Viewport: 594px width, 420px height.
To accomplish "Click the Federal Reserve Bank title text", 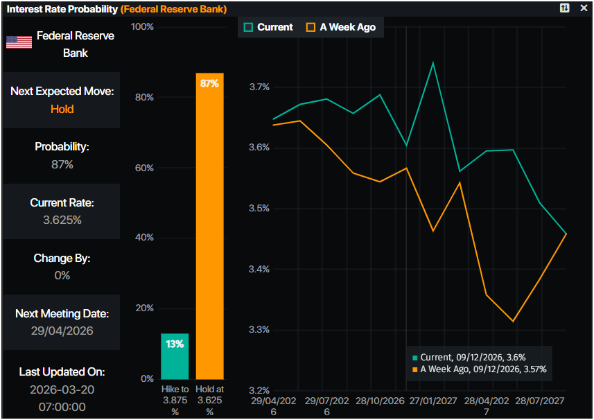I will click(75, 44).
